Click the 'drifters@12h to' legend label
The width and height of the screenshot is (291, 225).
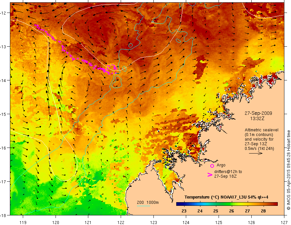pos(228,172)
